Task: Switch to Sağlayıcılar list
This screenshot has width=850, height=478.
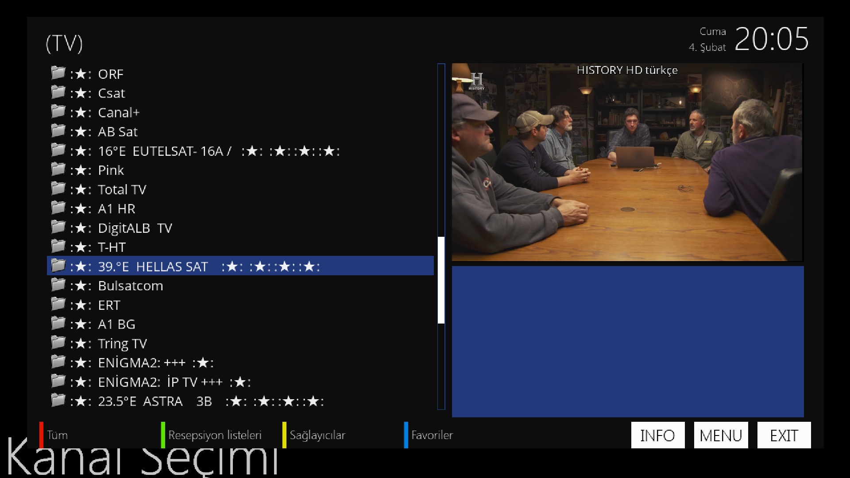Action: pos(317,435)
